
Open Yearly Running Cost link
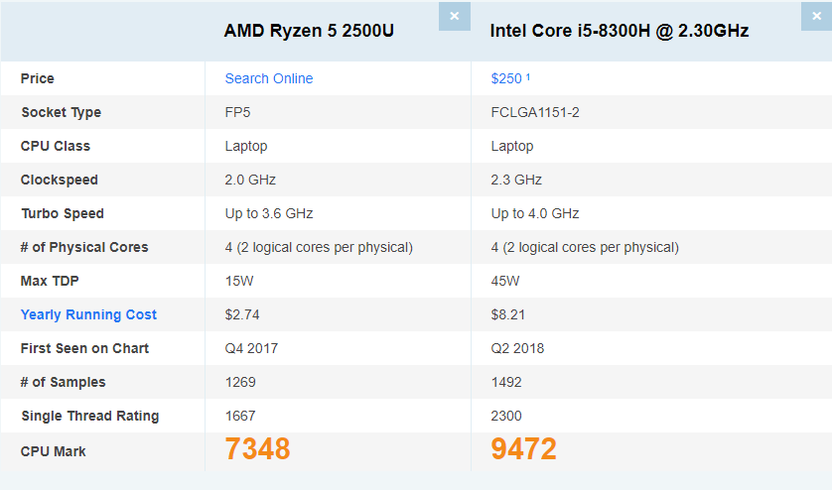click(88, 314)
